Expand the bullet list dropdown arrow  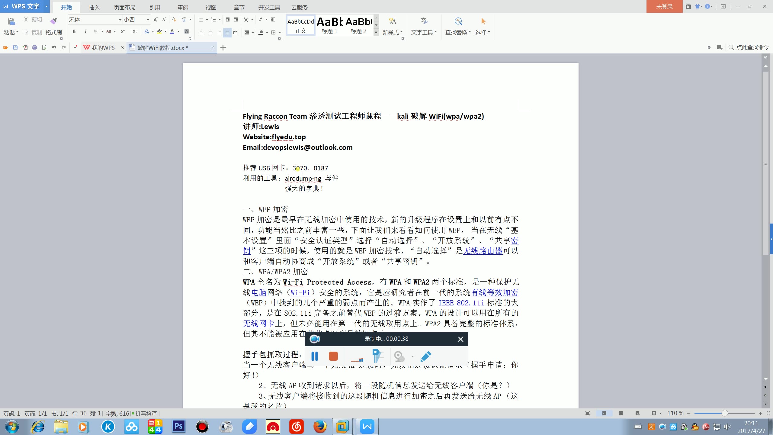(207, 20)
